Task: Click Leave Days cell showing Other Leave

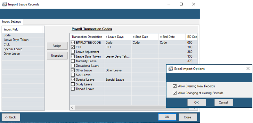Action: pos(118,70)
